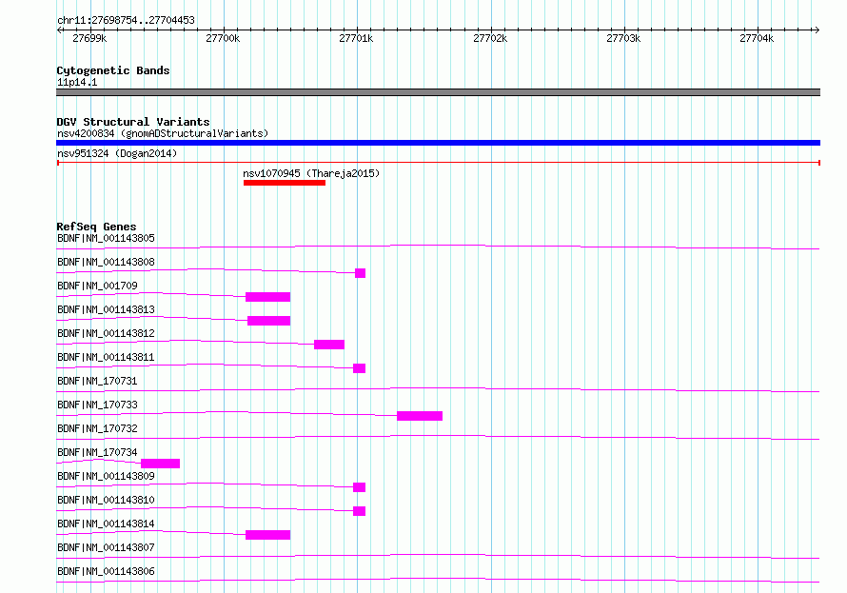Click the BDNF|NM_001143812 transcript label
The image size is (847, 593).
[106, 334]
